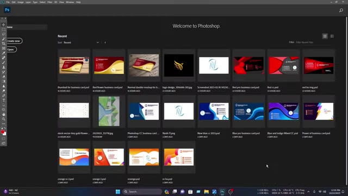Image resolution: width=348 pixels, height=196 pixels.
Task: Click the taskbar Search box
Action: tap(142, 192)
